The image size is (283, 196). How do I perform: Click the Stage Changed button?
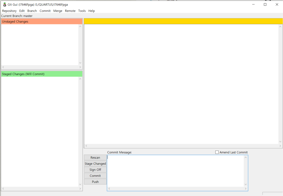pyautogui.click(x=95, y=164)
